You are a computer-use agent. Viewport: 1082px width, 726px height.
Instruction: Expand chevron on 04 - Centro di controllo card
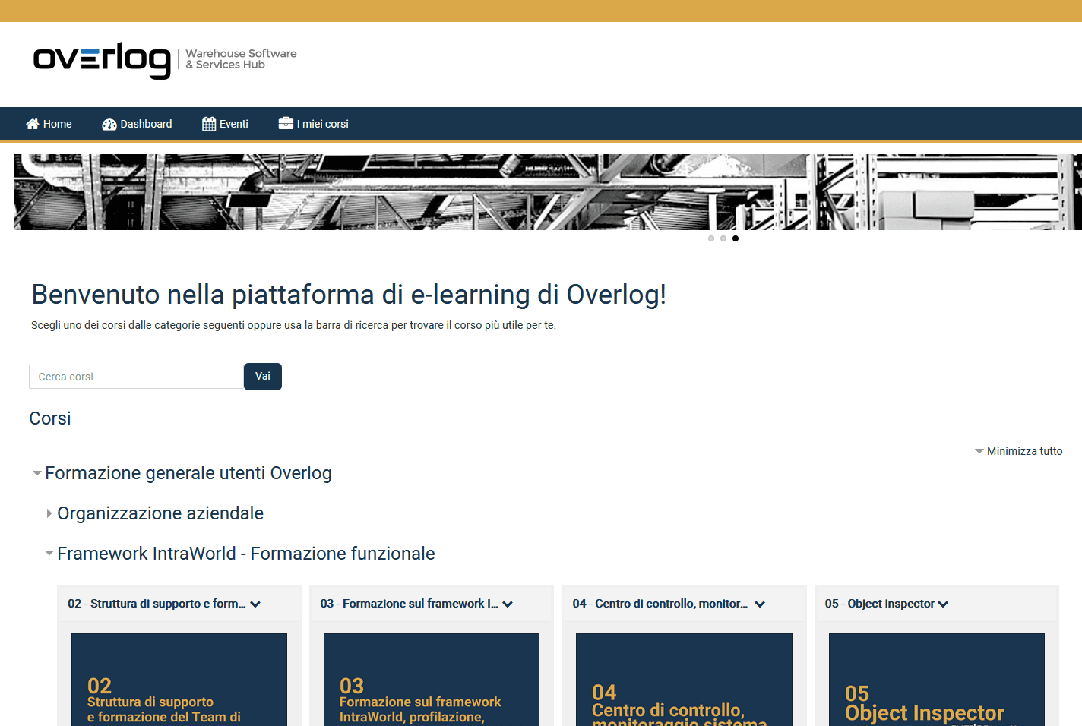coord(760,604)
